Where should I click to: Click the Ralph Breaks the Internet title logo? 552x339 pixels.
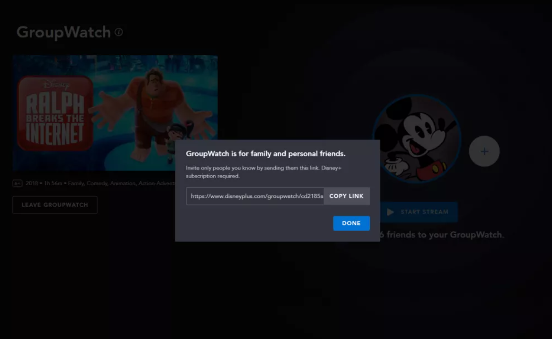tap(56, 117)
